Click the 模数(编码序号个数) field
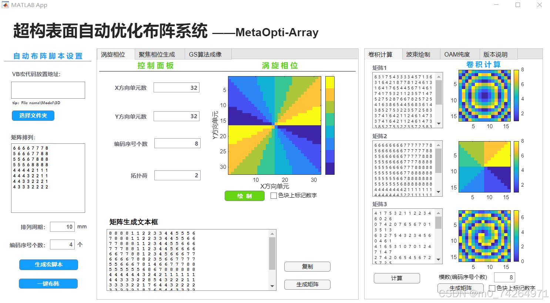This screenshot has width=550, height=303. [x=504, y=277]
